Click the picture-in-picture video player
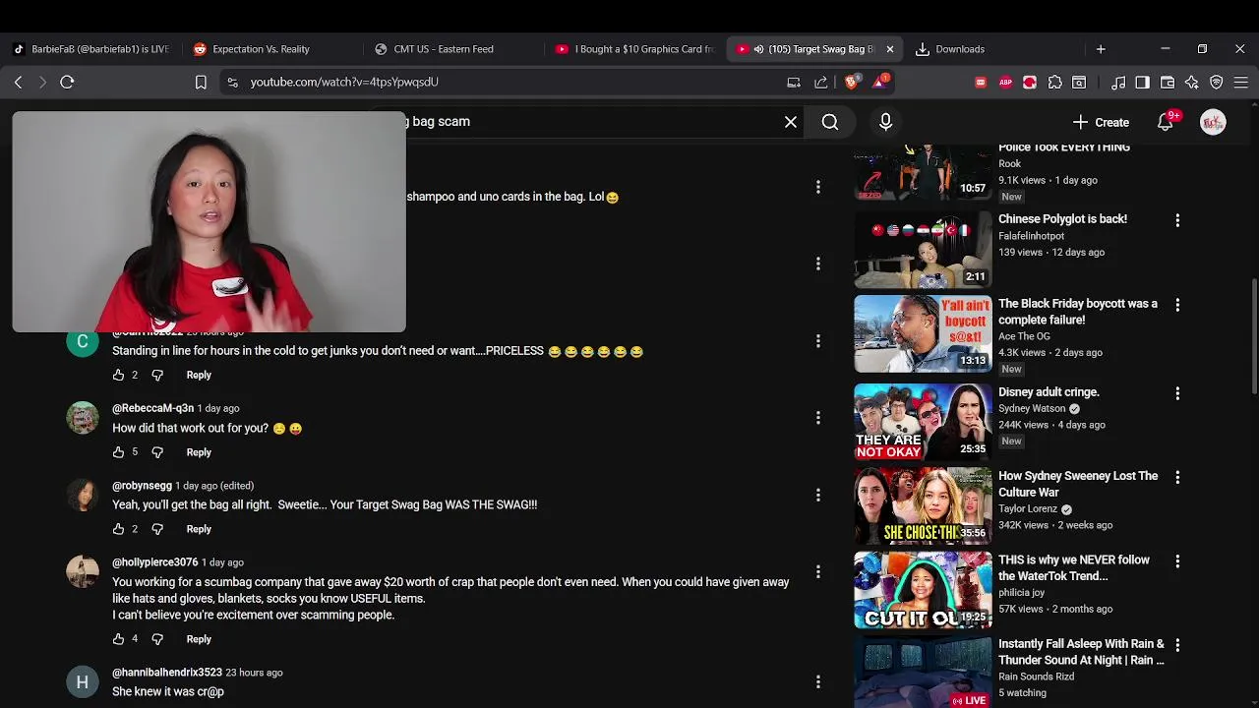1259x708 pixels. click(209, 221)
